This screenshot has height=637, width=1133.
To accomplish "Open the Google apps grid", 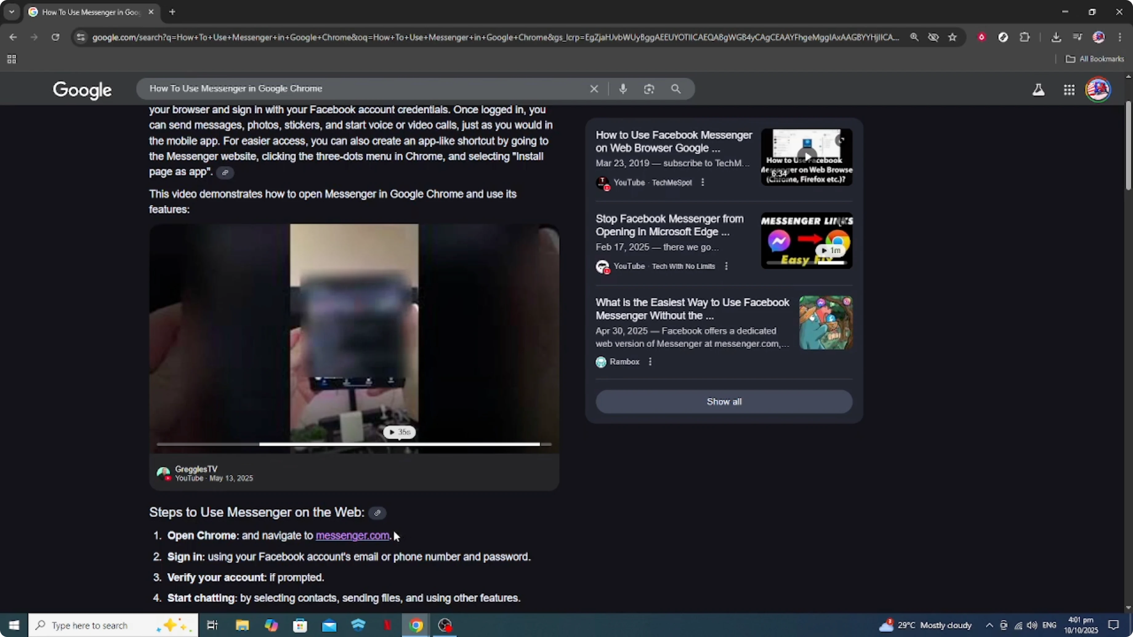I will (1069, 90).
